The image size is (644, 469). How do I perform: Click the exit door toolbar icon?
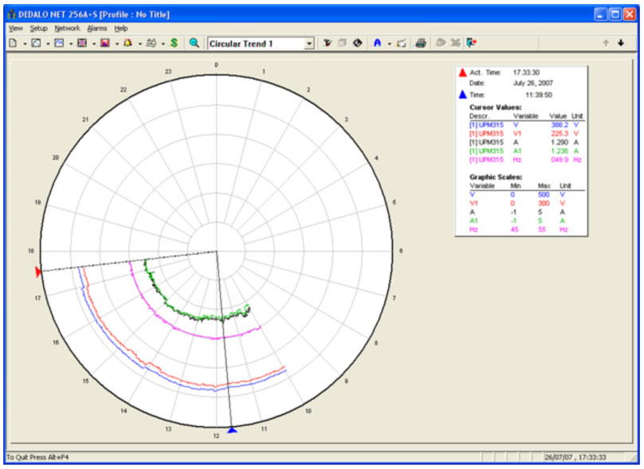[x=472, y=43]
